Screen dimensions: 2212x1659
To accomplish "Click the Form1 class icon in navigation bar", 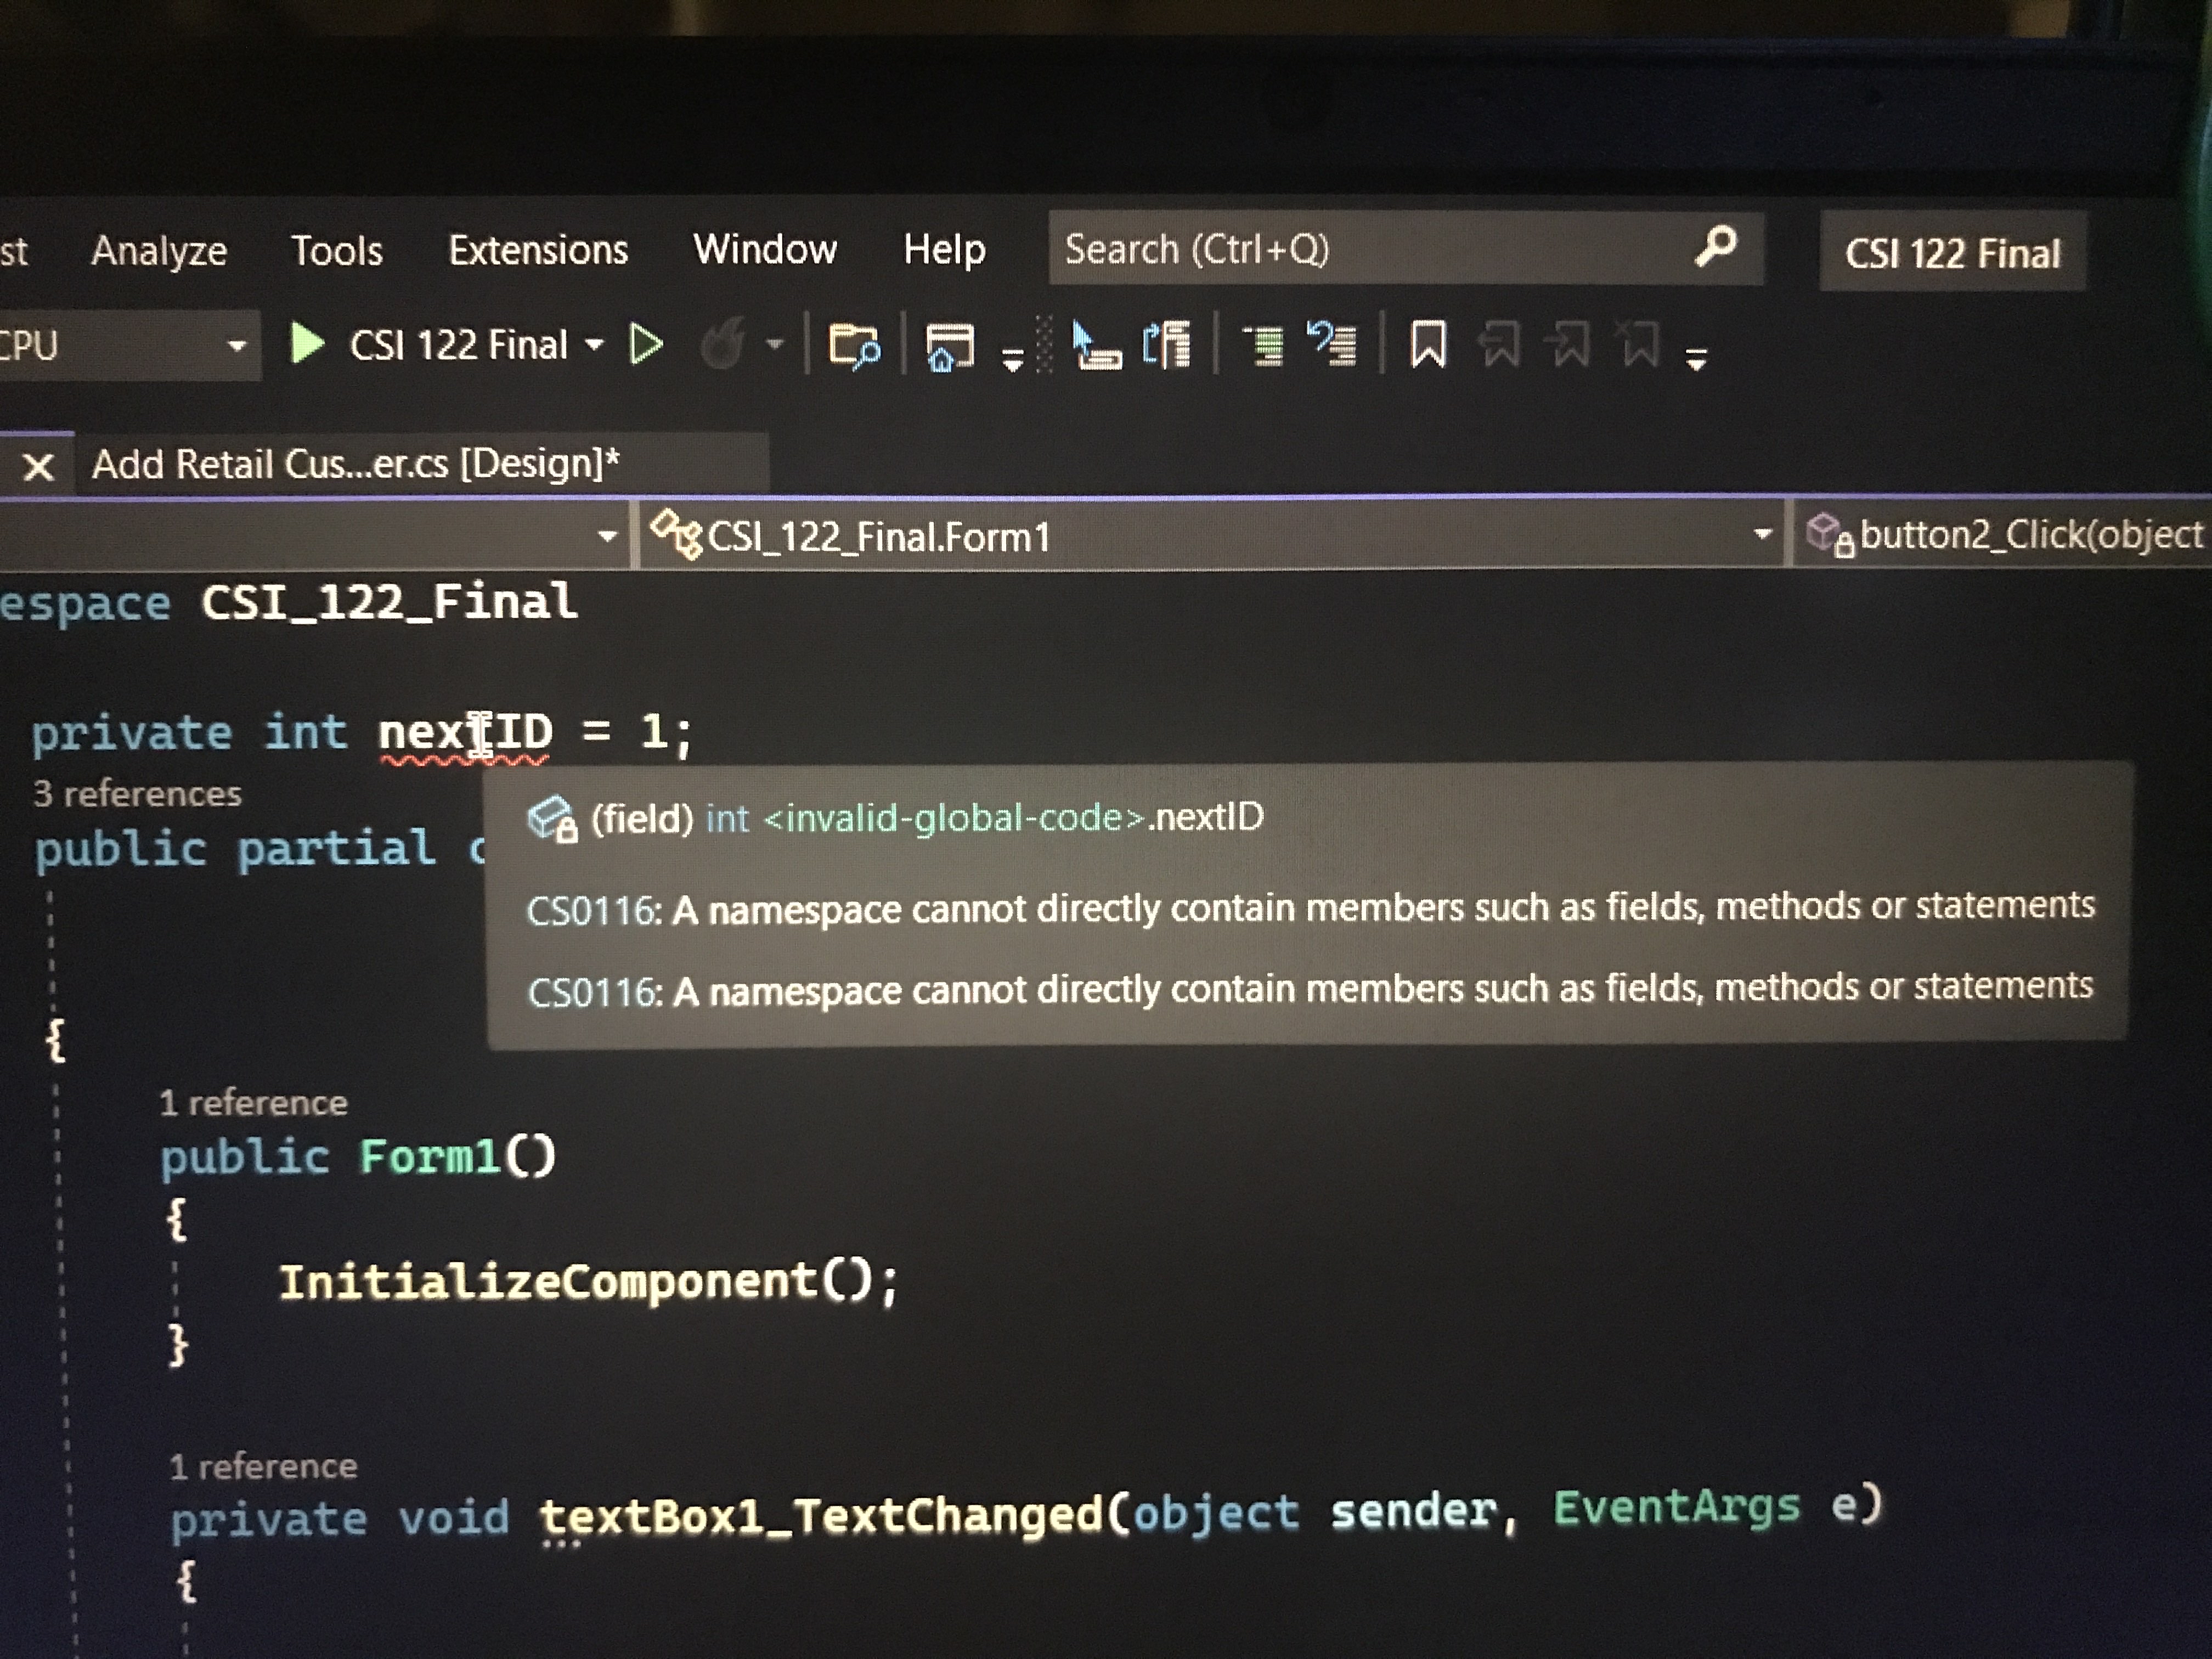I will click(x=676, y=534).
